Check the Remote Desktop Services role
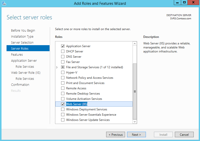 pos(63,94)
